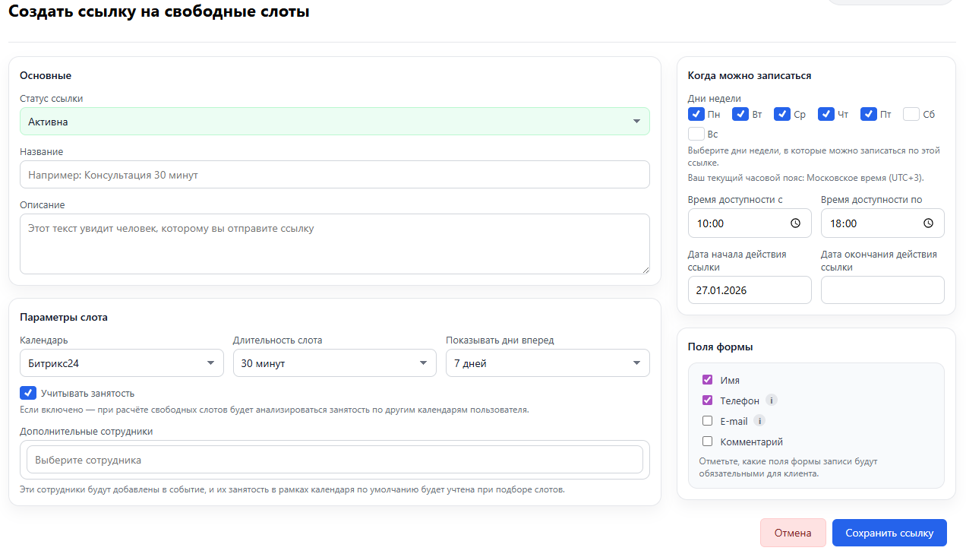This screenshot has width=966, height=554.
Task: Click the Отмена button
Action: pyautogui.click(x=793, y=533)
